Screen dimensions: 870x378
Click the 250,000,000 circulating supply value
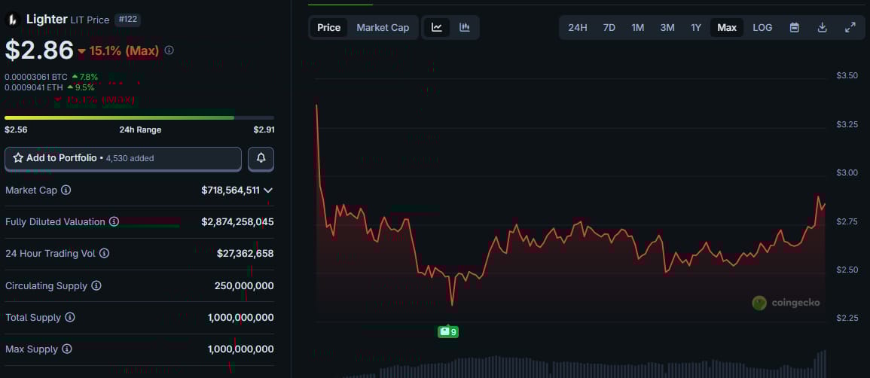[x=244, y=285]
